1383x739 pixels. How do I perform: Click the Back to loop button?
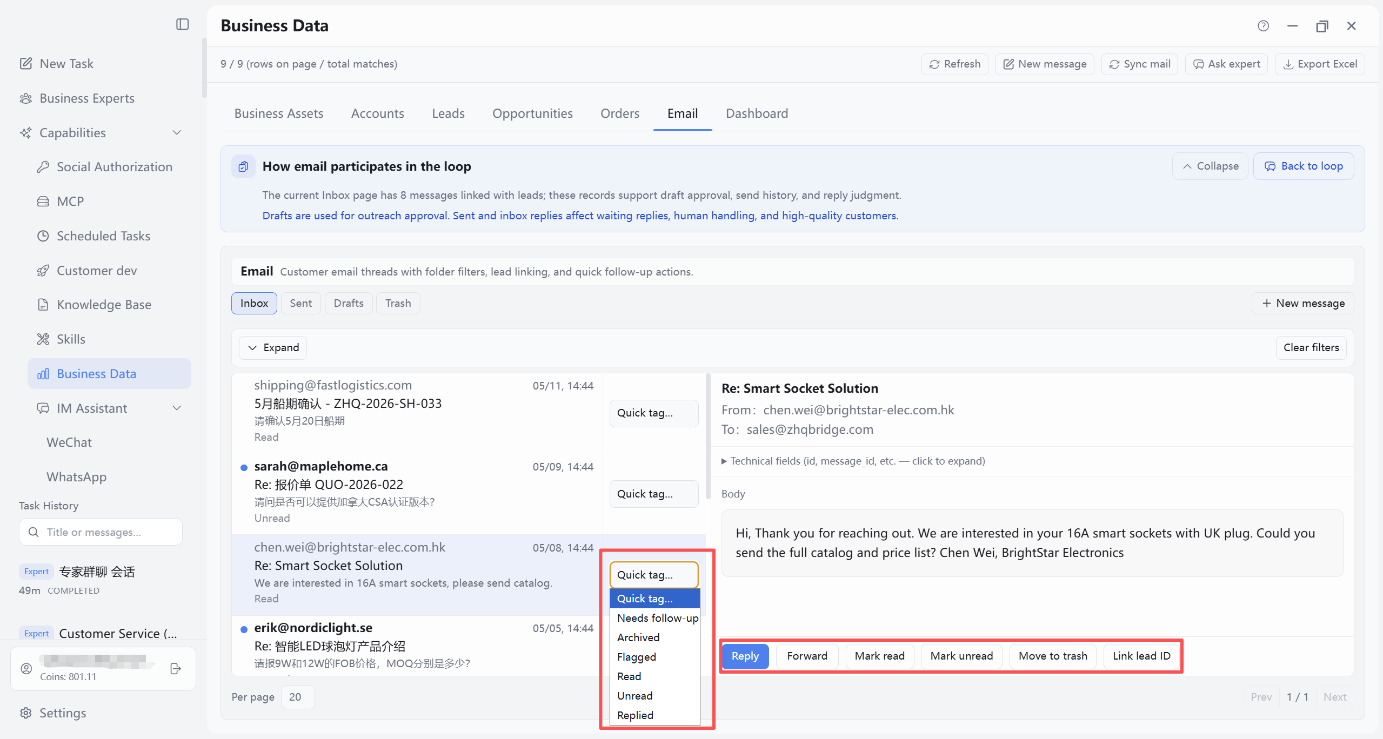pyautogui.click(x=1304, y=166)
